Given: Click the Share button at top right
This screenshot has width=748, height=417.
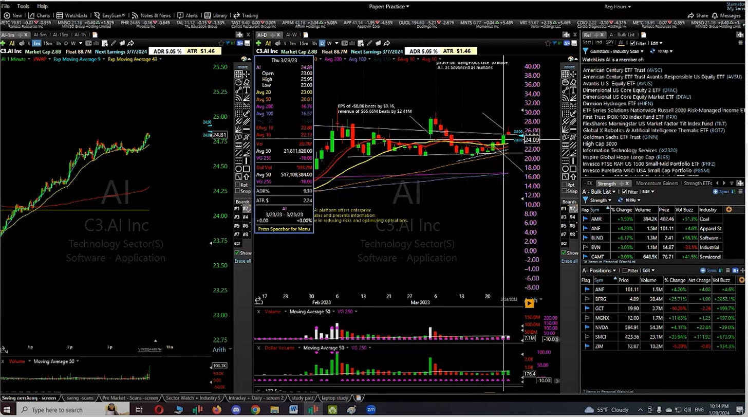Looking at the screenshot, I should pyautogui.click(x=698, y=15).
